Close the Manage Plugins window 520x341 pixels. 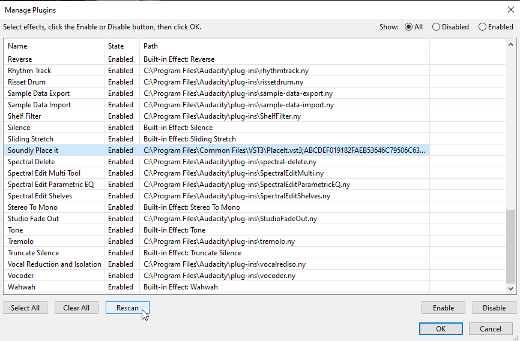click(511, 10)
